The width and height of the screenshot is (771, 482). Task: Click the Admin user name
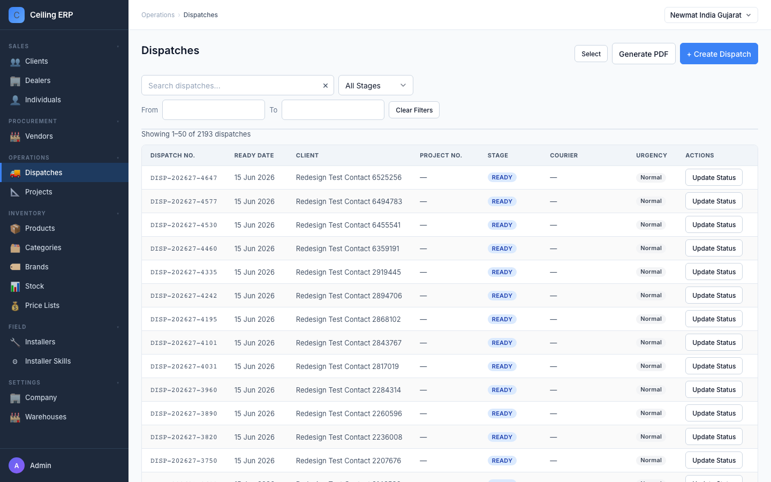(x=41, y=465)
